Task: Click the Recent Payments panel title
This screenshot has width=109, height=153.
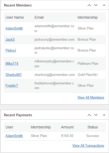Action: click(x=18, y=115)
